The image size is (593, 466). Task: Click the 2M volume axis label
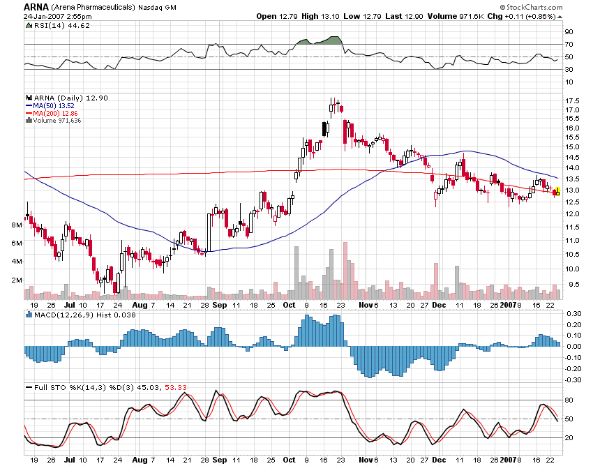click(x=17, y=280)
